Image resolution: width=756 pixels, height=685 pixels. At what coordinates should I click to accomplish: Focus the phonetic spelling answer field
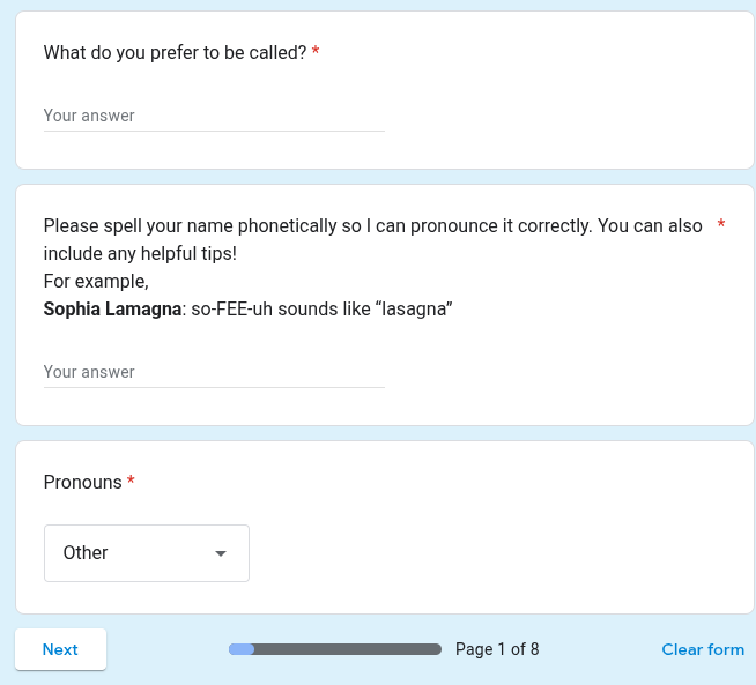[214, 372]
